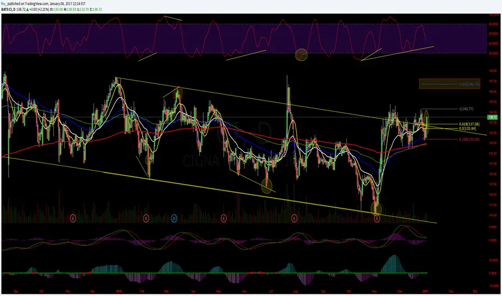The height and width of the screenshot is (296, 502).
Task: Click the +3.00 (+2.21%) change readout
Action: tap(39, 10)
